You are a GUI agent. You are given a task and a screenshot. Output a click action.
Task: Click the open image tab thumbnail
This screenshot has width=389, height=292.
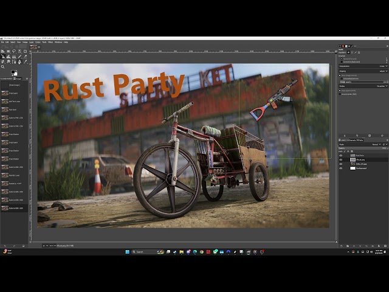click(x=33, y=47)
